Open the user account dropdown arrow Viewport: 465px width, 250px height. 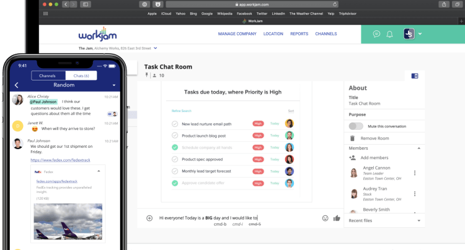tap(420, 34)
